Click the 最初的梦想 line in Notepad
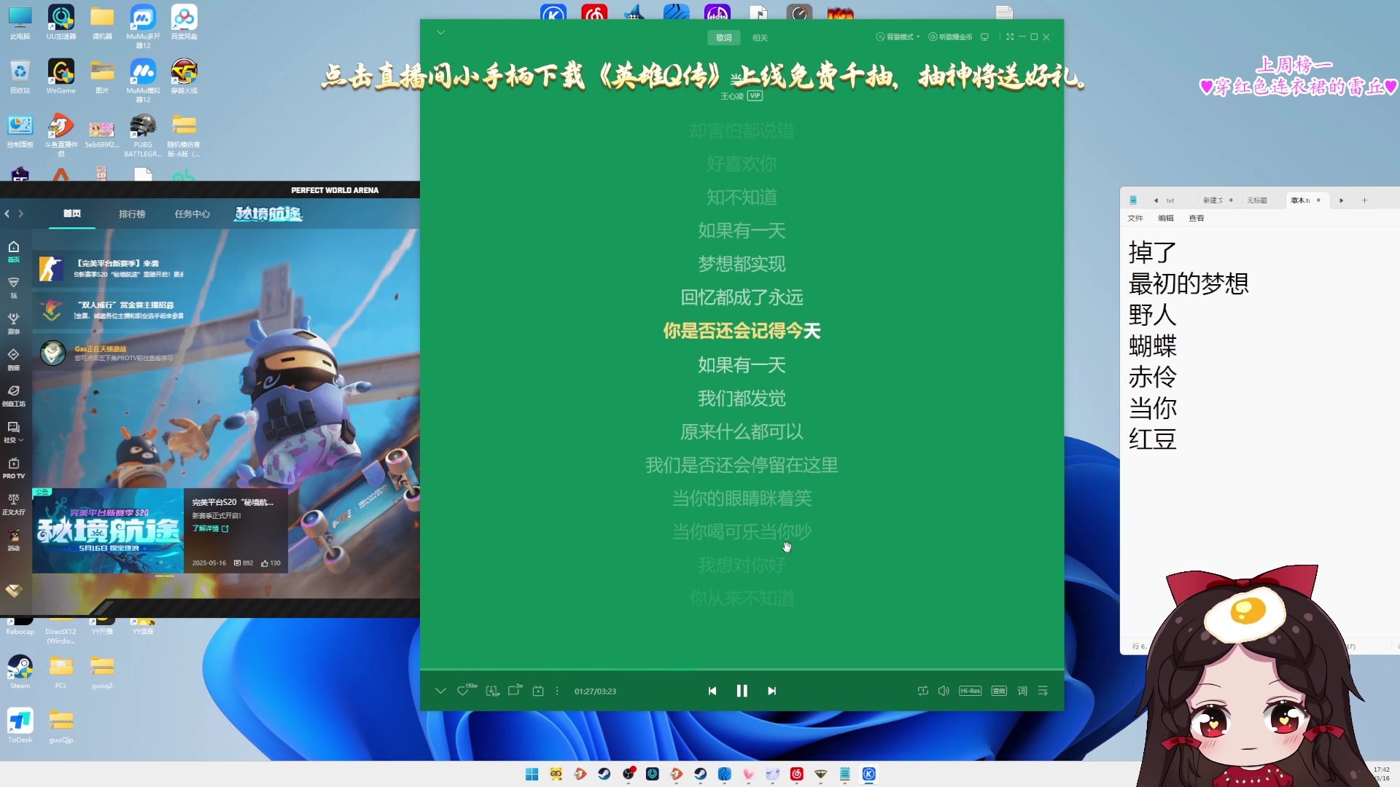The width and height of the screenshot is (1400, 787). tap(1189, 283)
